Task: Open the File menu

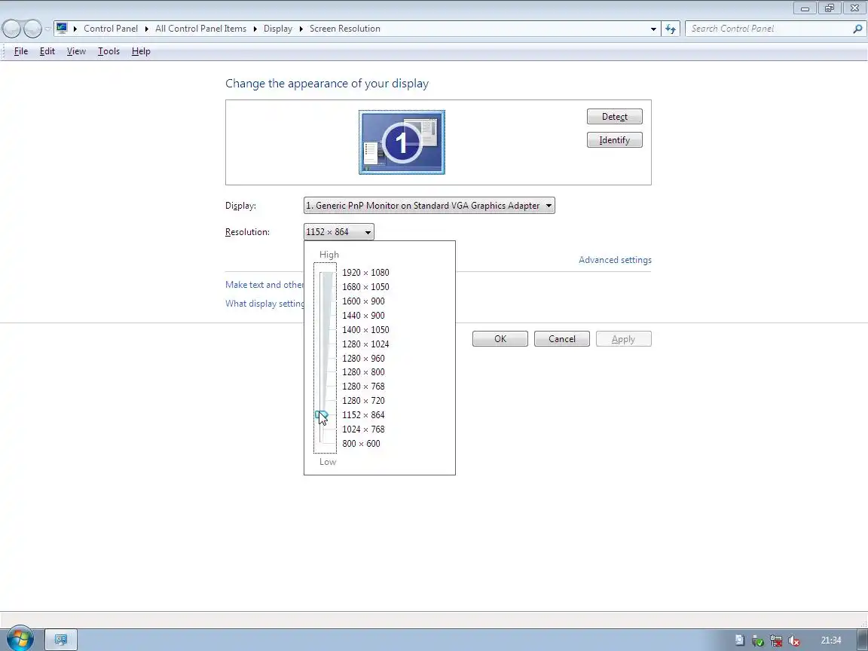Action: (21, 51)
